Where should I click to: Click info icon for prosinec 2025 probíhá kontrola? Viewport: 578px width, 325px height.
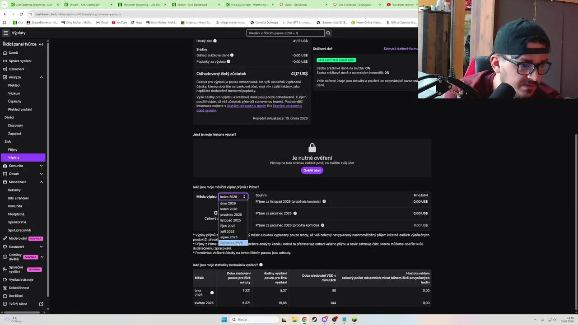323,225
